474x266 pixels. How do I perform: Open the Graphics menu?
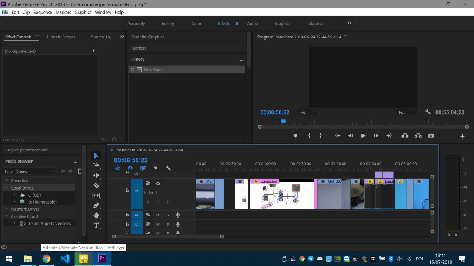click(83, 12)
